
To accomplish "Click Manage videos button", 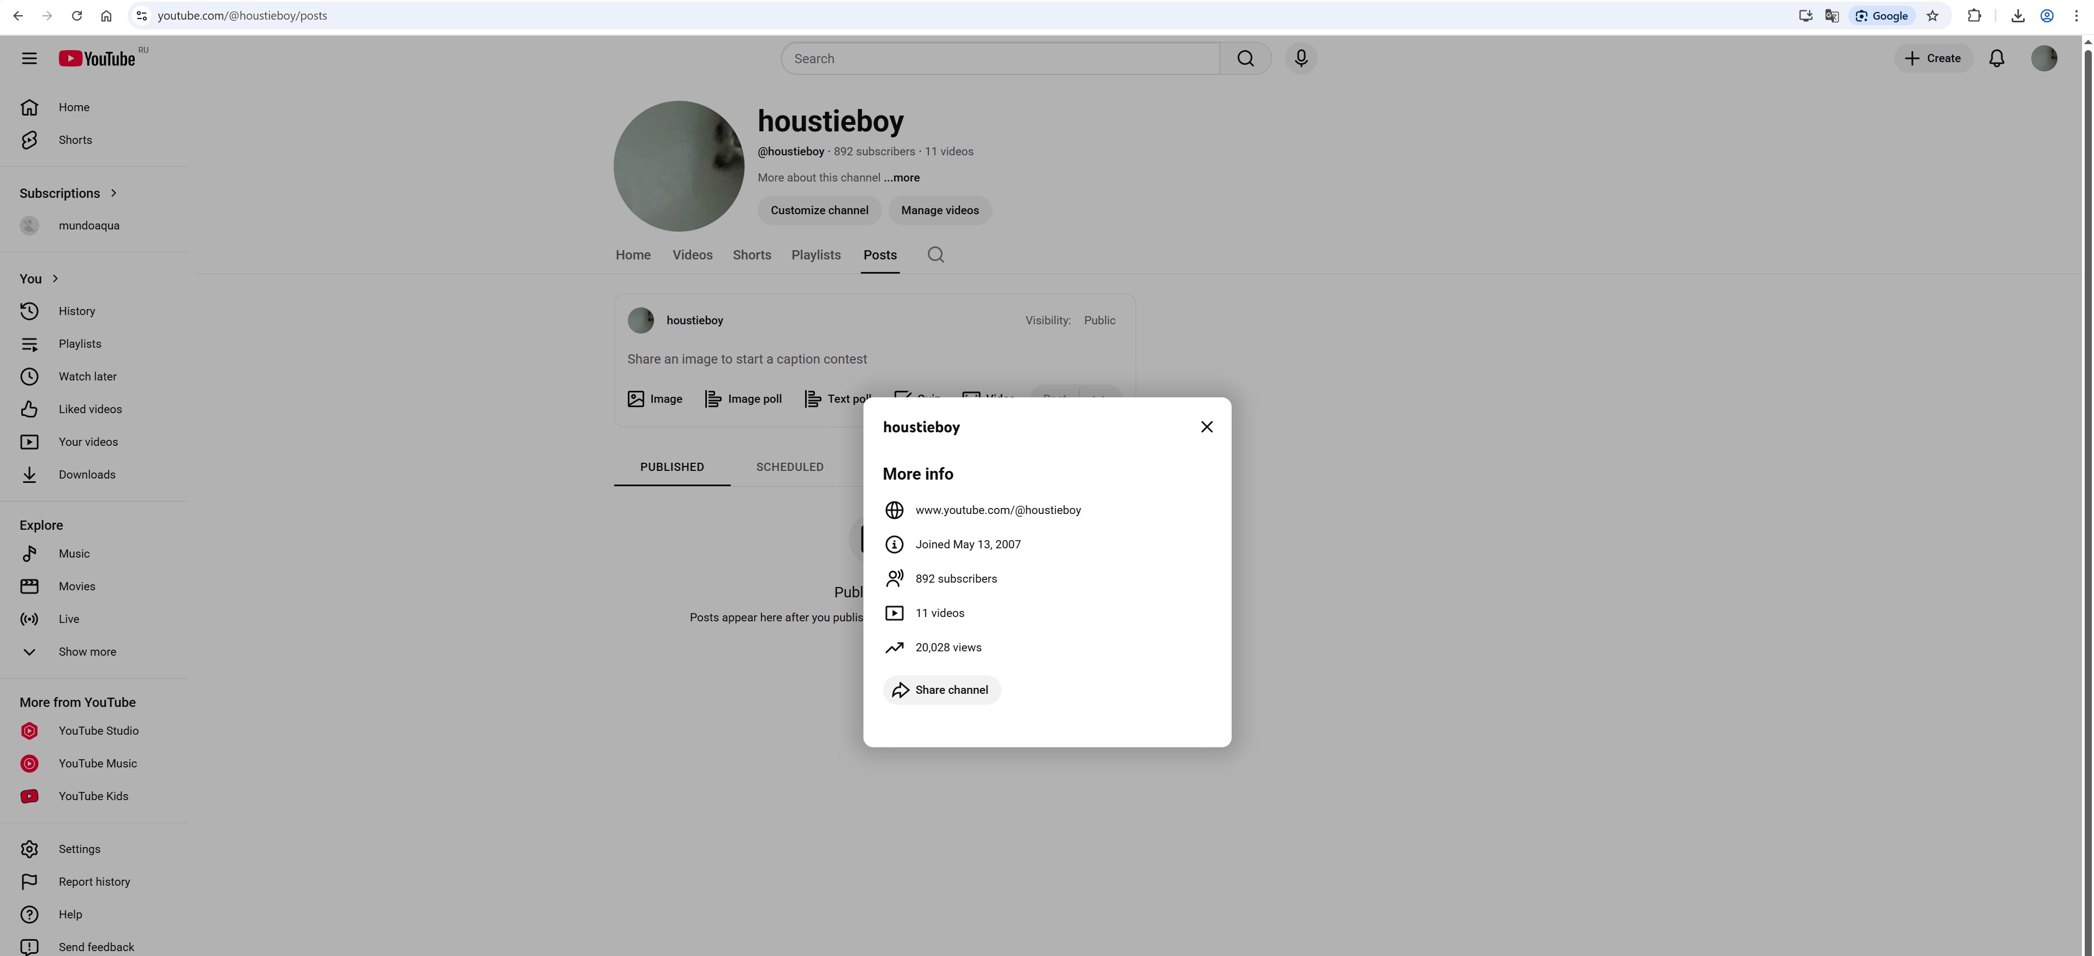I will pos(940,210).
